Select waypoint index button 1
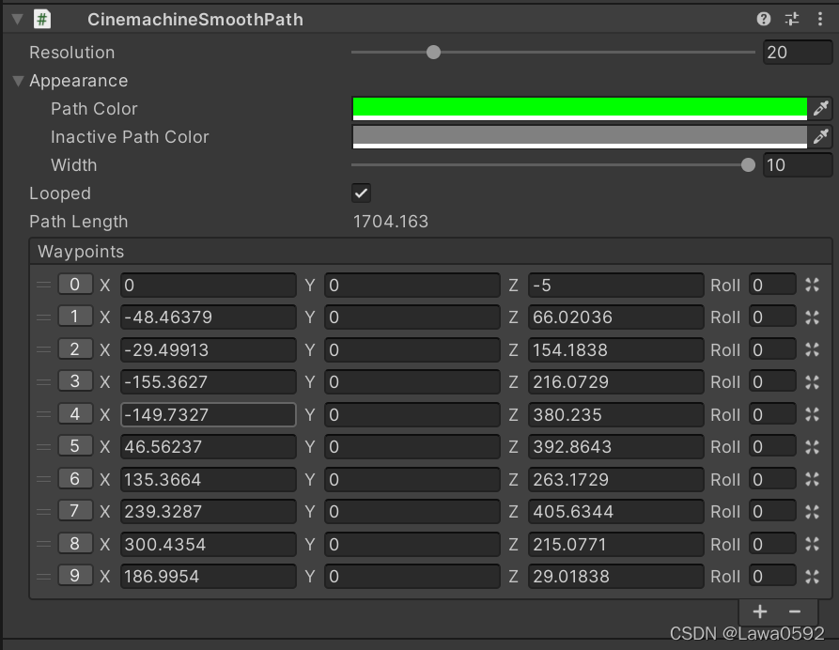 click(75, 317)
